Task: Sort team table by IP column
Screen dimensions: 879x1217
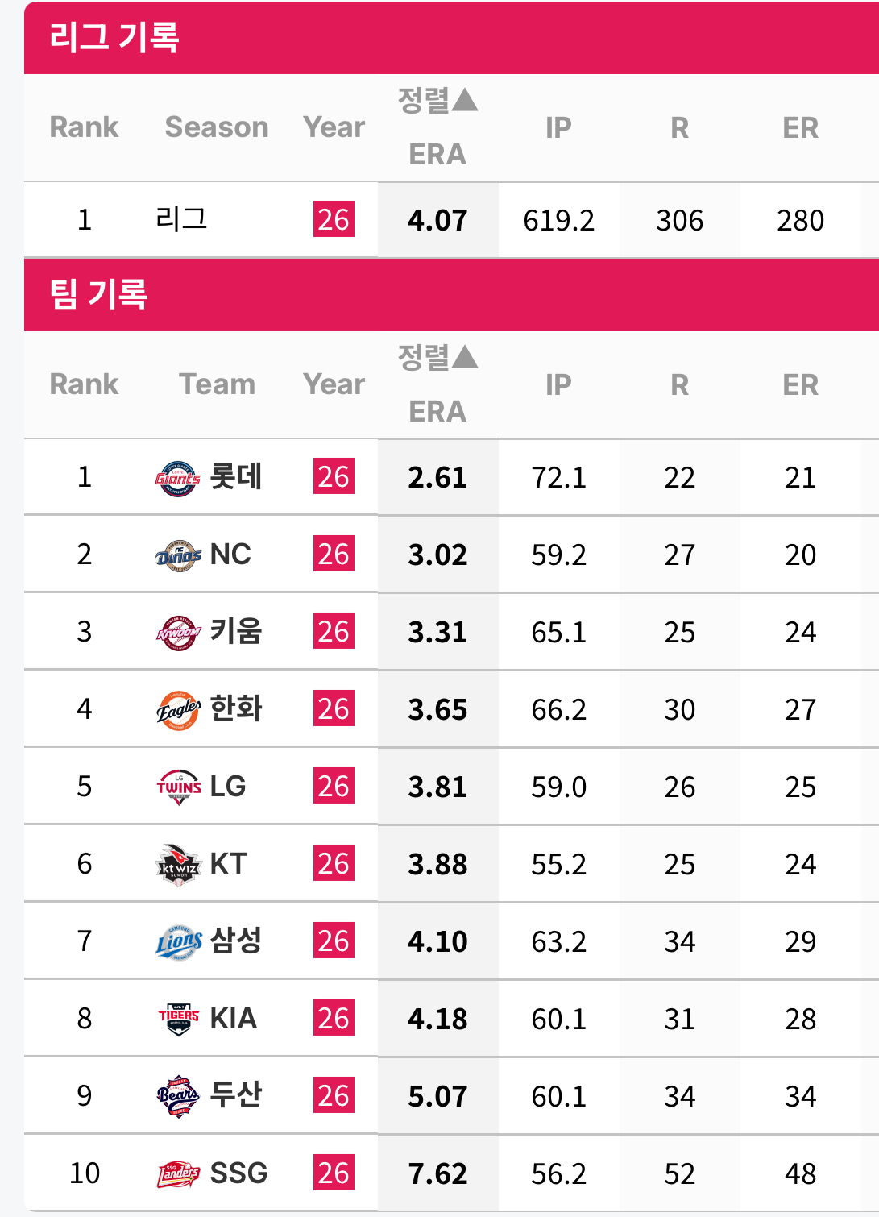Action: [x=558, y=385]
